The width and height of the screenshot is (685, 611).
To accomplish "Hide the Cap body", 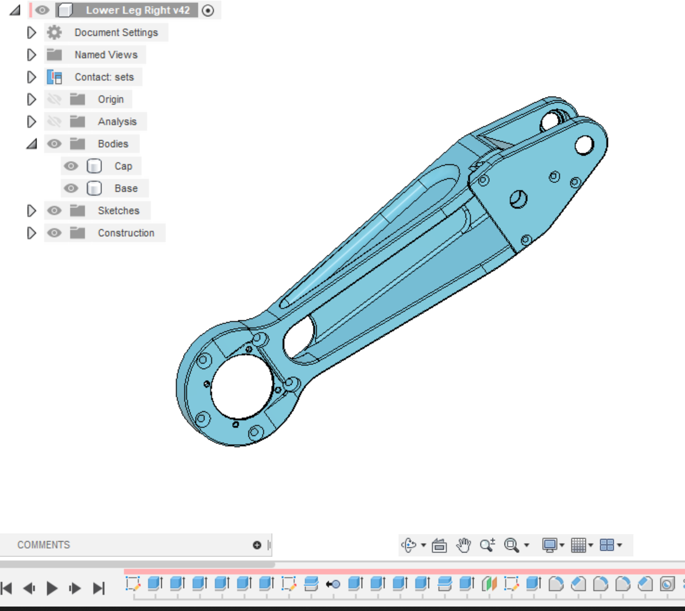I will [x=72, y=166].
